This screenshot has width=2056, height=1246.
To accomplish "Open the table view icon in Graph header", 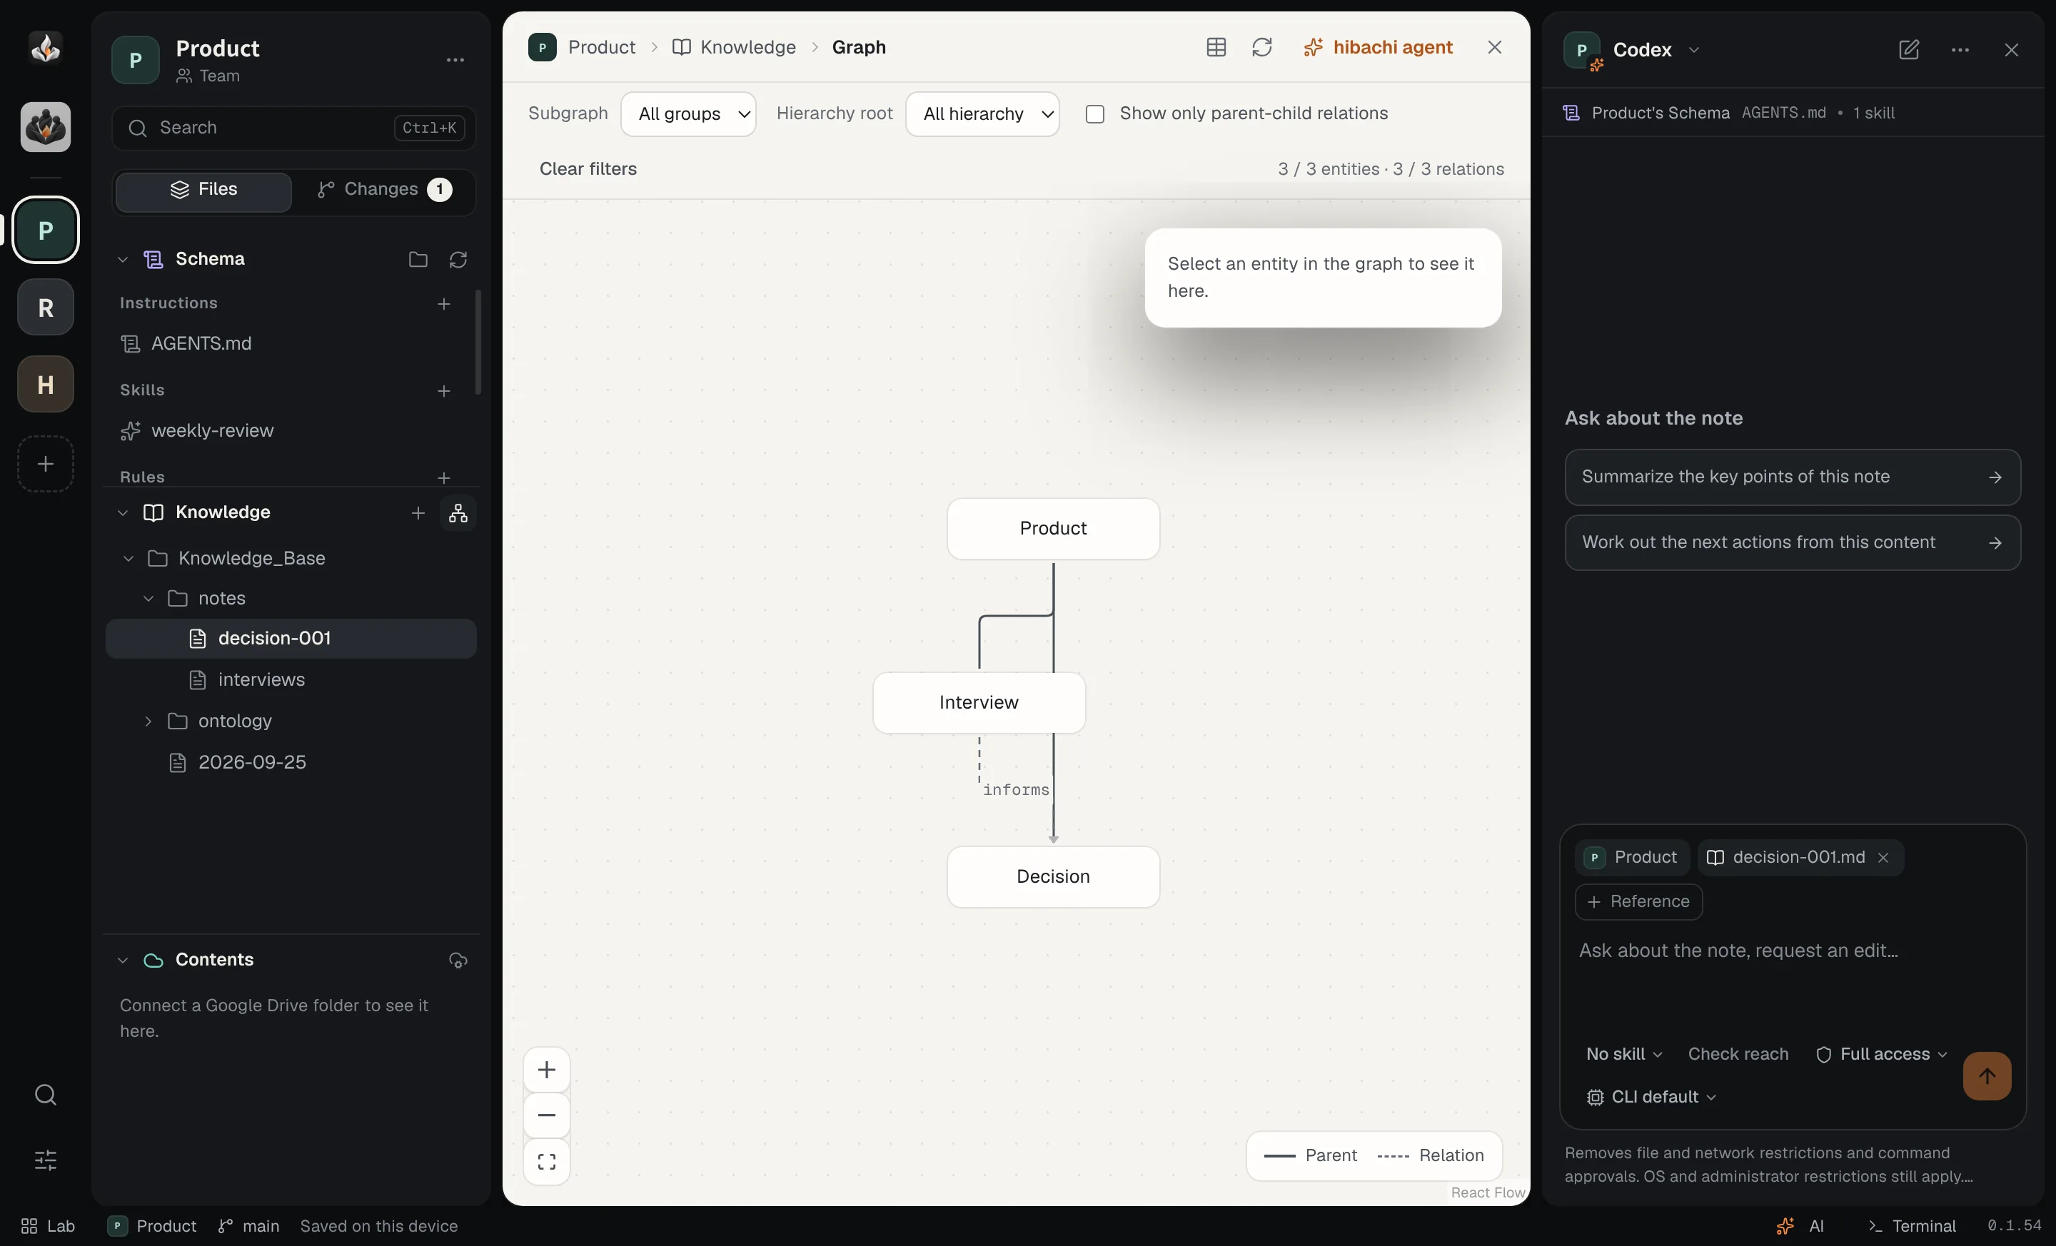I will point(1216,48).
